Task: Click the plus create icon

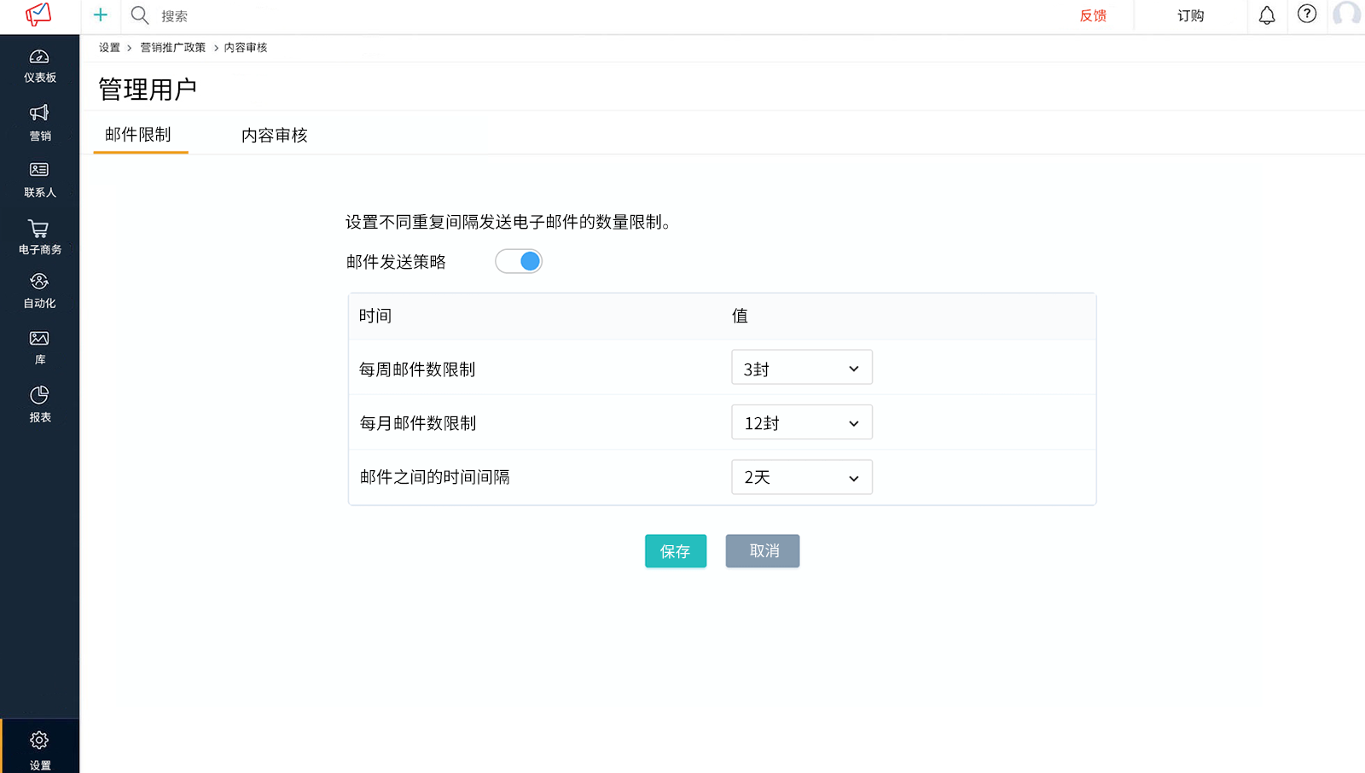Action: pos(101,15)
